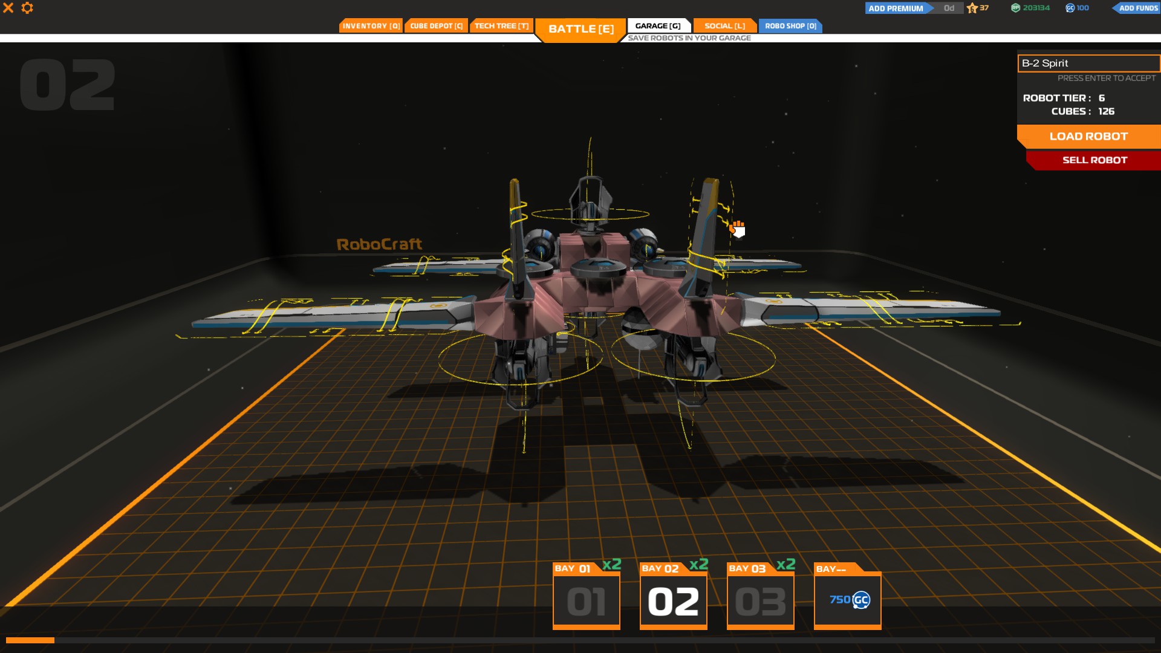Click the x2 bonus badge above Bay 03
The width and height of the screenshot is (1161, 653).
pos(785,564)
